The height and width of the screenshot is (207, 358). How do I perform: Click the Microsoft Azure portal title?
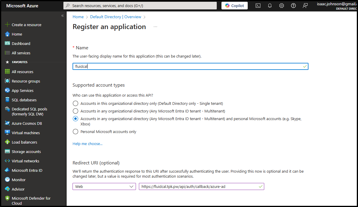point(22,6)
